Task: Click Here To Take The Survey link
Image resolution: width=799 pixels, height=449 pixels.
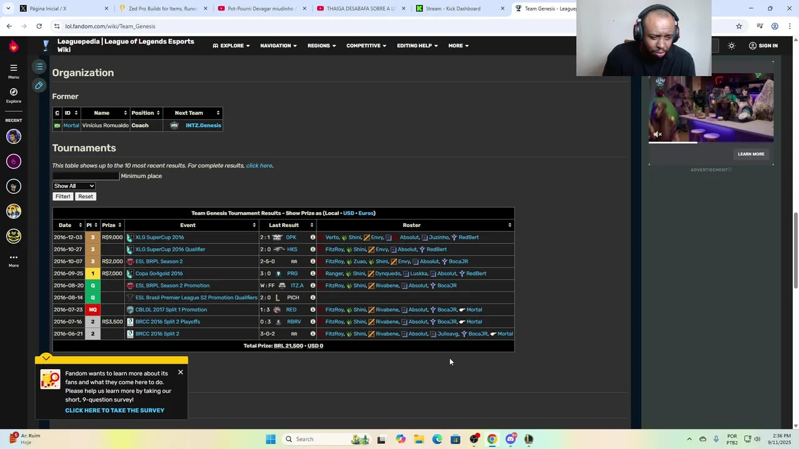Action: pos(115,410)
